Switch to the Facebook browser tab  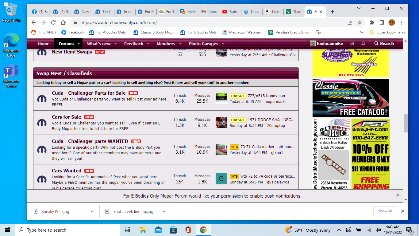pyautogui.click(x=40, y=12)
